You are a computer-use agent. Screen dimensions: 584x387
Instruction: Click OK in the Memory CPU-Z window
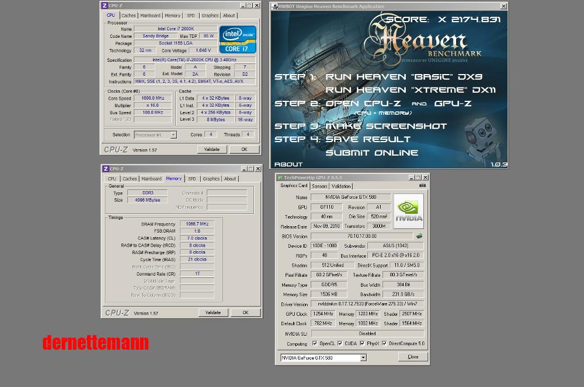click(245, 312)
